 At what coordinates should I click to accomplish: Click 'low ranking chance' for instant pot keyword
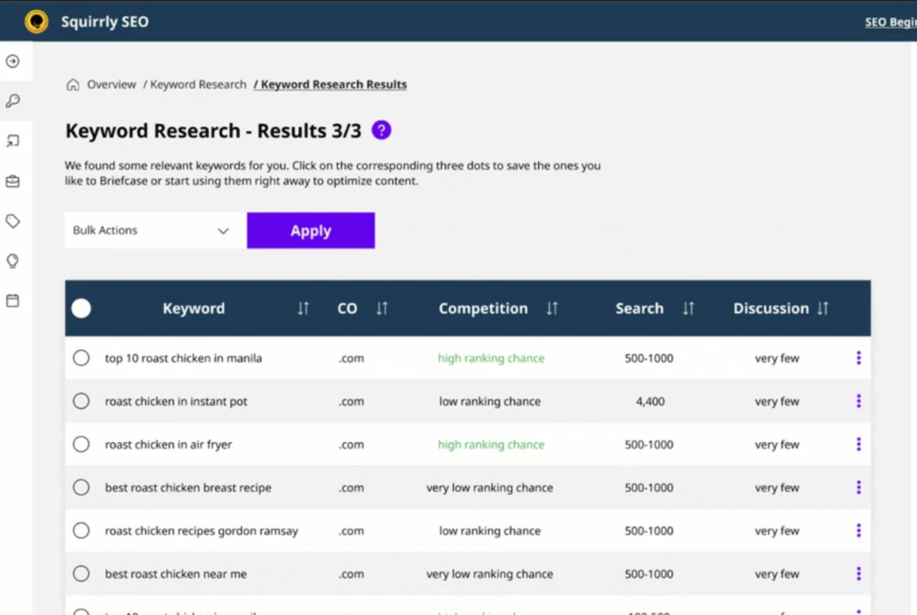click(490, 401)
